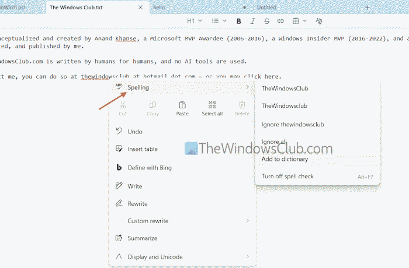Click the words 'click here' in text

[x=261, y=76]
